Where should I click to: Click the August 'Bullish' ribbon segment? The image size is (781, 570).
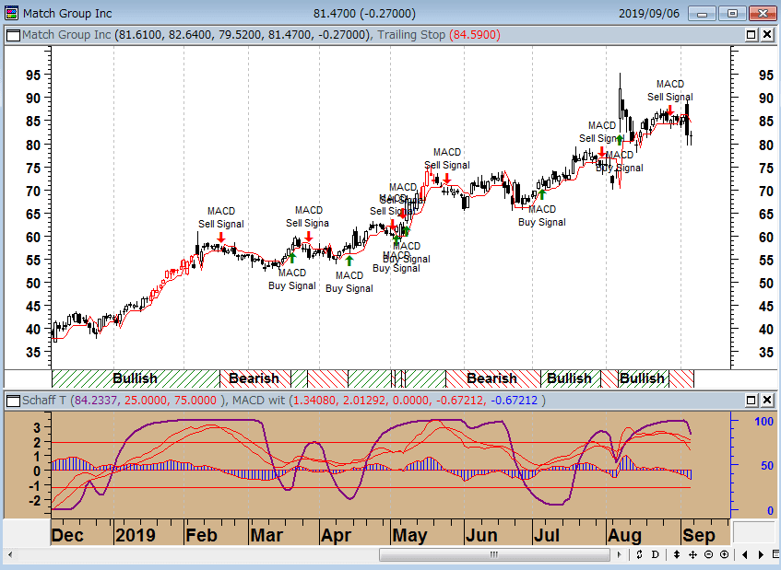643,378
